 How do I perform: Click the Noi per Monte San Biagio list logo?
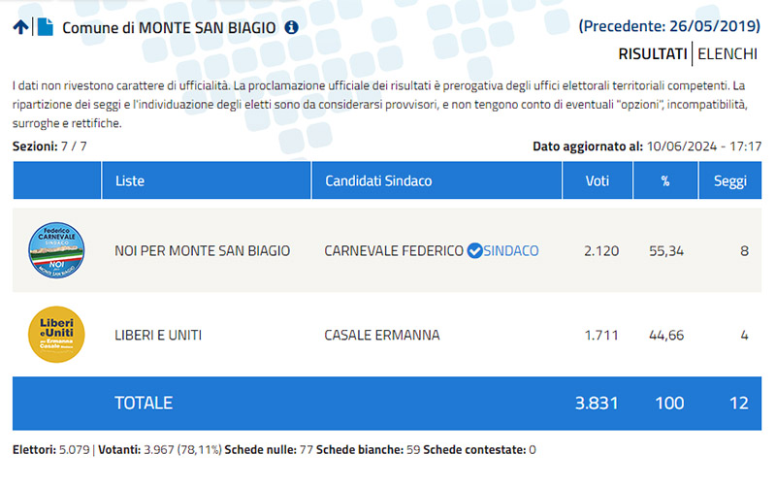pos(56,250)
